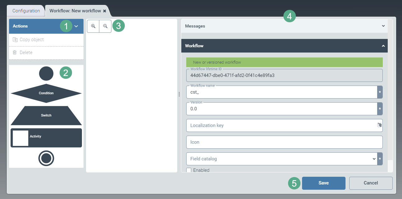Cancel workflow editing
Screen dimensions: 402x199
coord(371,183)
